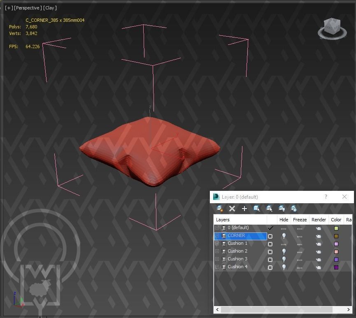Unhide Cushion 3 layer via lightbulb
This screenshot has width=356, height=318.
(284, 260)
